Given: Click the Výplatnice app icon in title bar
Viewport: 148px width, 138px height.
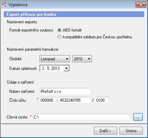Looking at the screenshot, I should point(4,4).
